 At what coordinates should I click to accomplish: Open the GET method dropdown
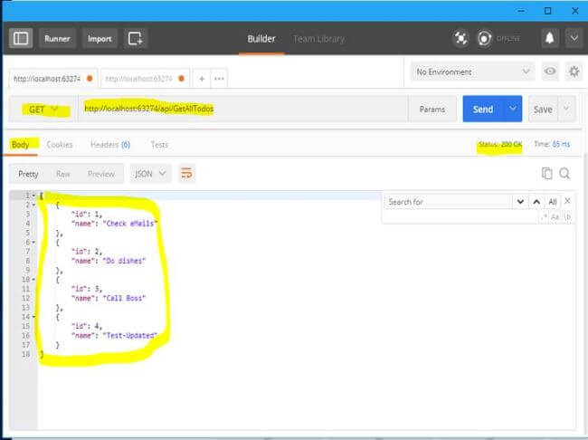[43, 110]
